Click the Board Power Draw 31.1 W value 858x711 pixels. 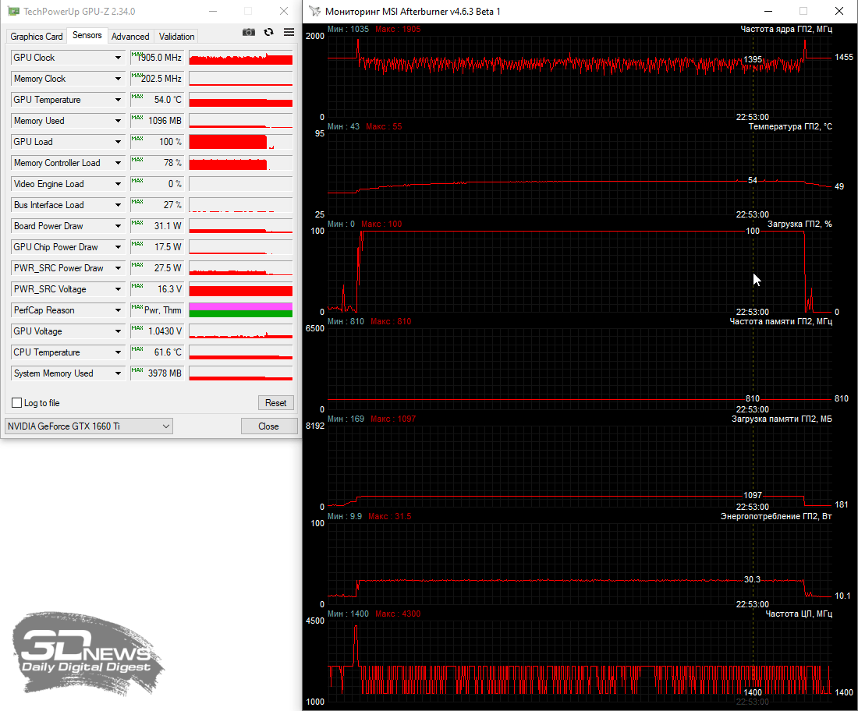(158, 226)
